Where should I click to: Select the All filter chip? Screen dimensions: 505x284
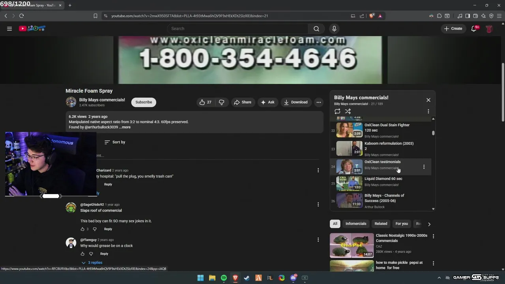pyautogui.click(x=335, y=224)
